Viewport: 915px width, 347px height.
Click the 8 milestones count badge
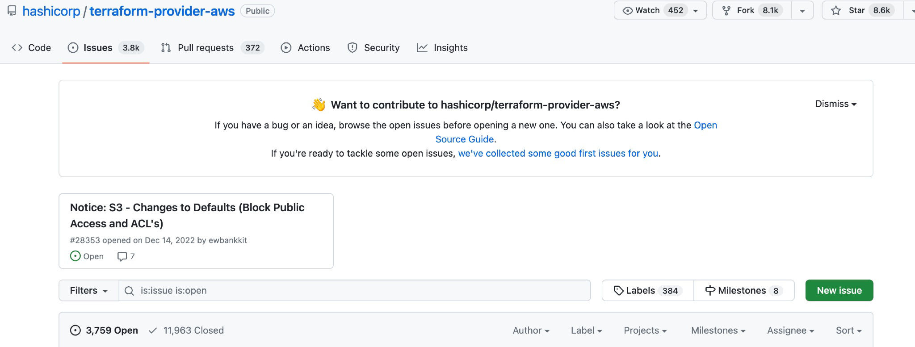pyautogui.click(x=776, y=291)
